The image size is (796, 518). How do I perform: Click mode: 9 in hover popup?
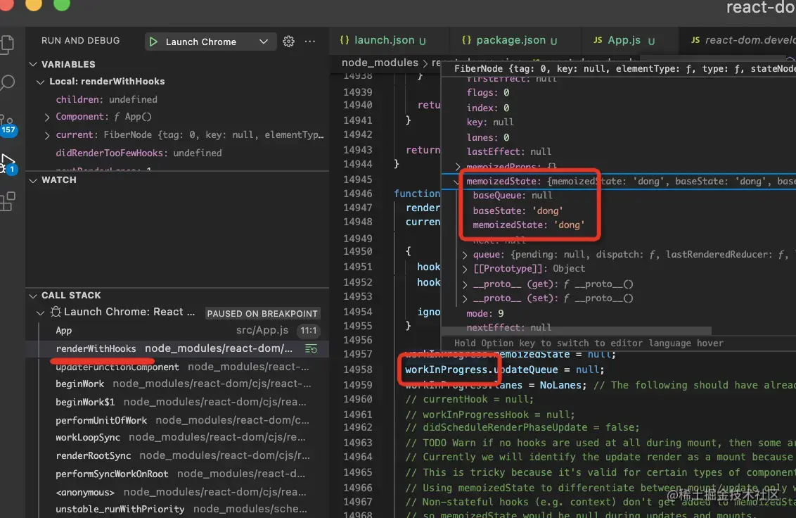484,313
